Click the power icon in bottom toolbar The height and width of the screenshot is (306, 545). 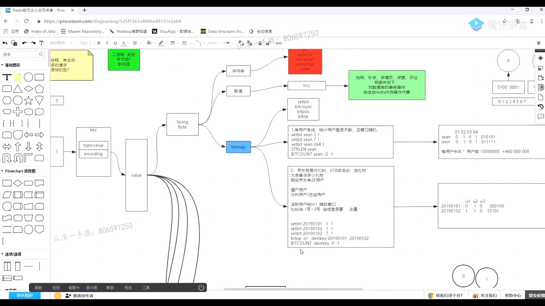(201, 288)
